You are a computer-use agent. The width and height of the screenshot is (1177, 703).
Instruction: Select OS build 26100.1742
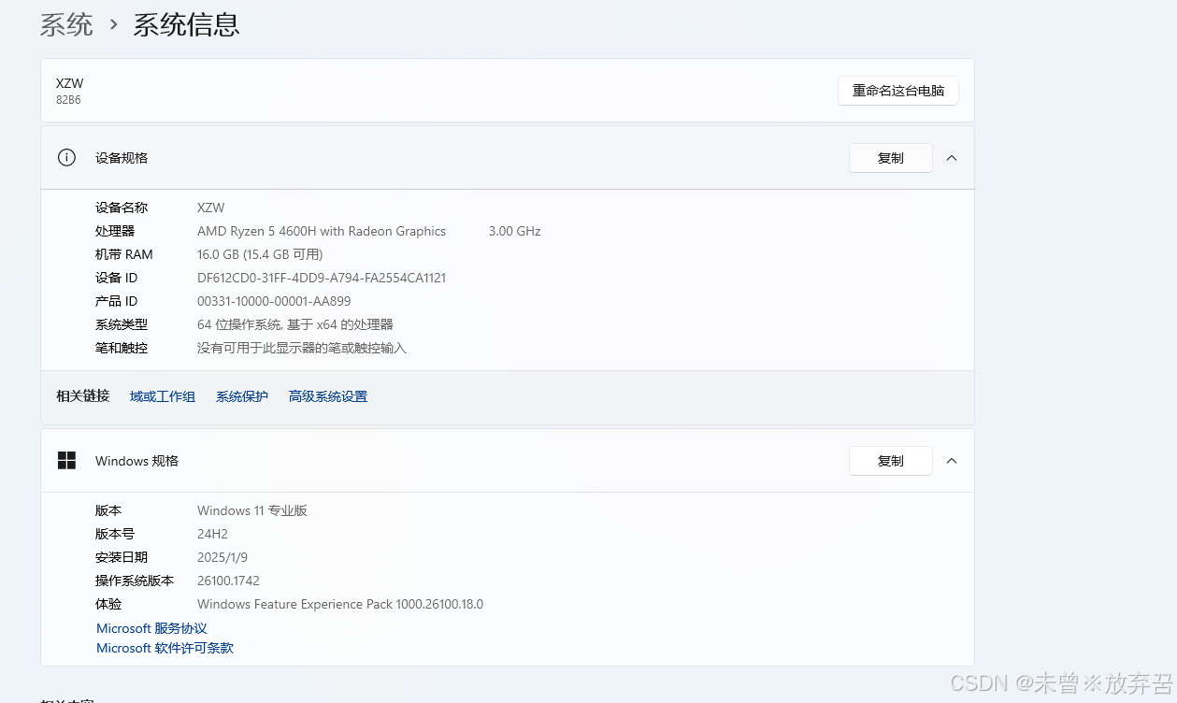pos(228,581)
